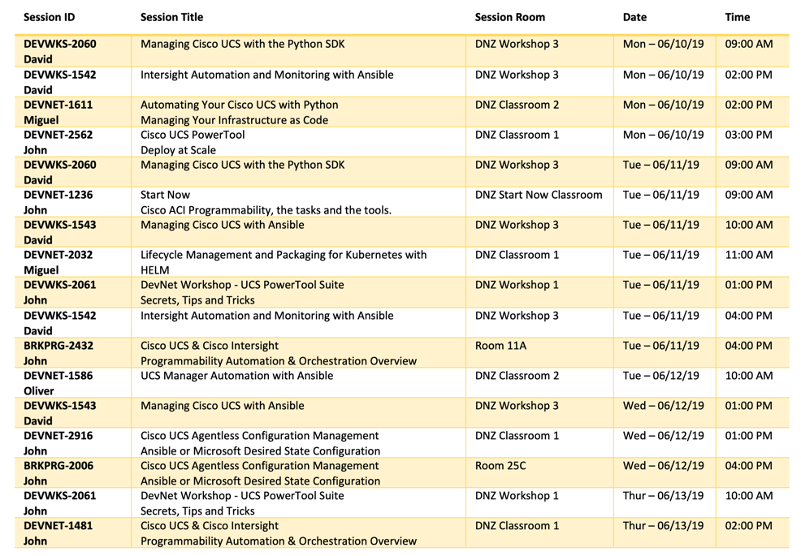Click the Cisco UCS PowerTool session title

click(x=193, y=135)
